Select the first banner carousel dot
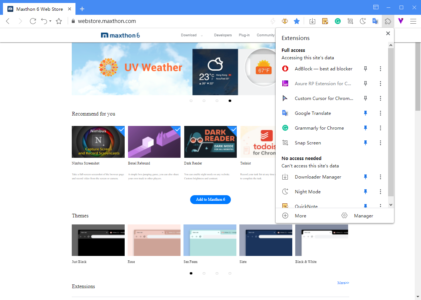Image resolution: width=421 pixels, height=300 pixels. [191, 101]
